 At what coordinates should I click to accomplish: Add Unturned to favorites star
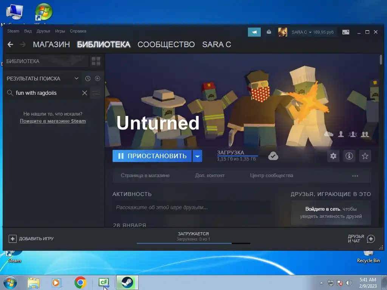(365, 156)
